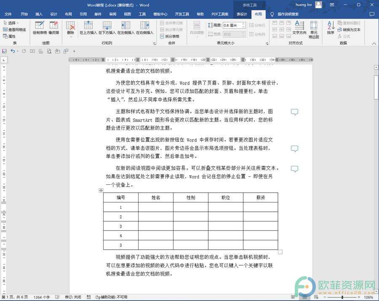Insert row below (在下方插入)
Viewport: 379px width, 301px height.
click(107, 28)
